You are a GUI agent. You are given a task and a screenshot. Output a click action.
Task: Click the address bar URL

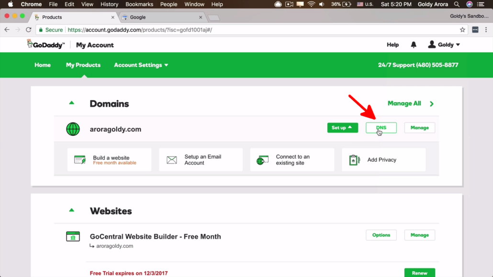[x=140, y=30]
